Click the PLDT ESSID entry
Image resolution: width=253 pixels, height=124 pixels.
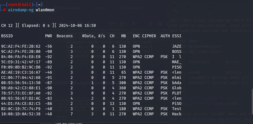pyautogui.click(x=177, y=93)
